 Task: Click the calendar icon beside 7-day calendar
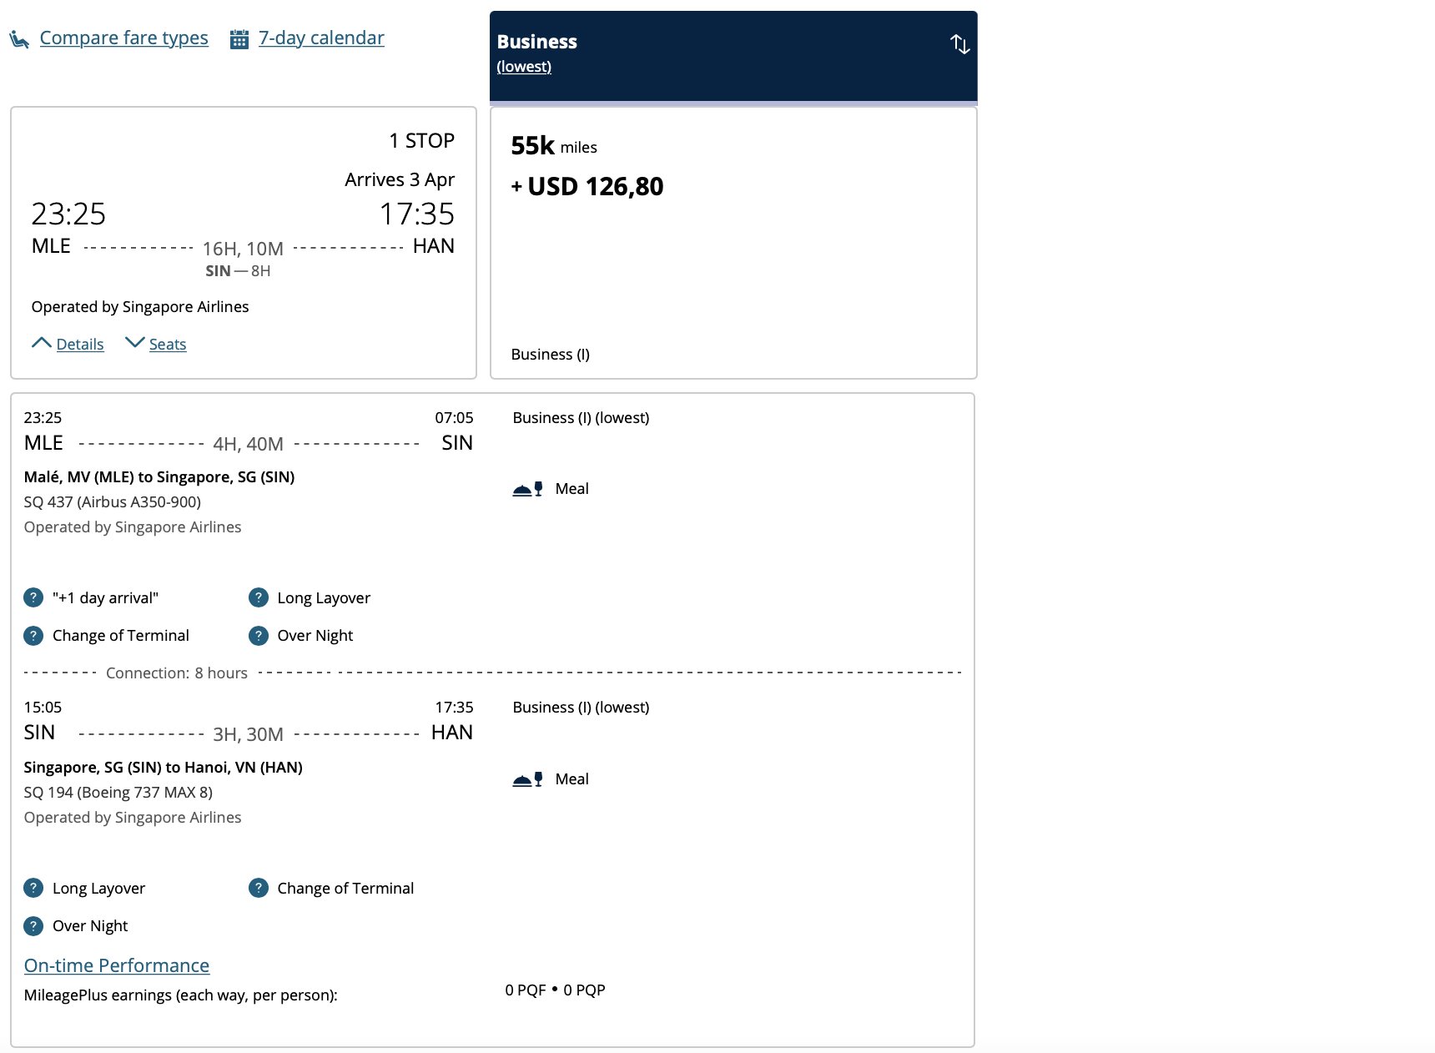pyautogui.click(x=239, y=39)
